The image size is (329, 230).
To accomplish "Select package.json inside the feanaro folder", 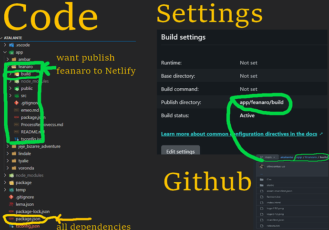I will 33,117.
